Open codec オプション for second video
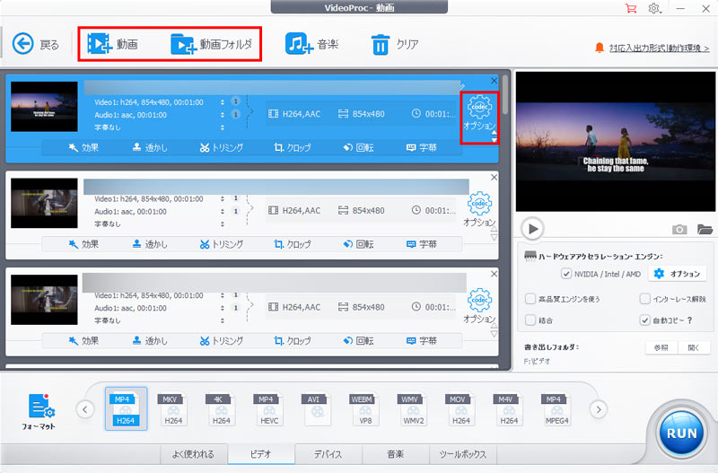This screenshot has width=718, height=473. (x=479, y=209)
